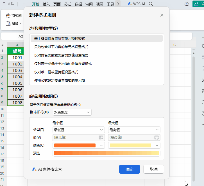Open the 视图 ribbon tab

(100, 4)
